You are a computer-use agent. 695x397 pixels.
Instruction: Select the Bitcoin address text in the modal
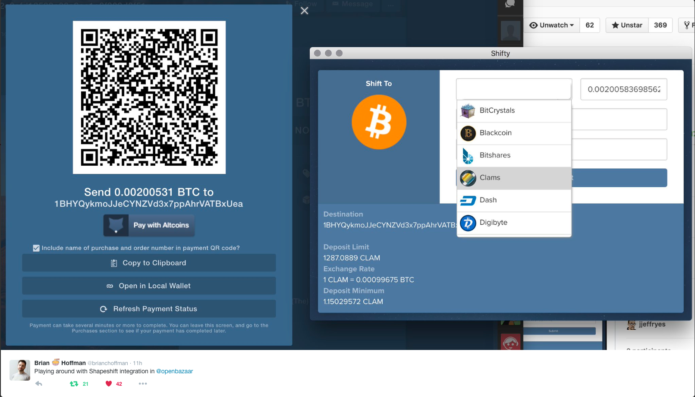coord(149,204)
